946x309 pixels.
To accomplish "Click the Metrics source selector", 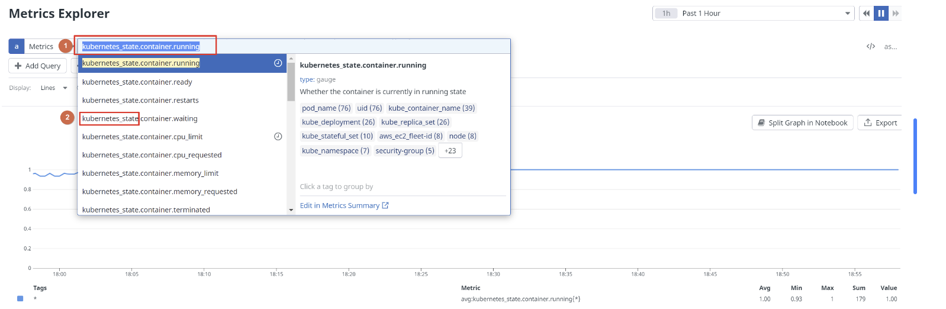I will coord(41,46).
